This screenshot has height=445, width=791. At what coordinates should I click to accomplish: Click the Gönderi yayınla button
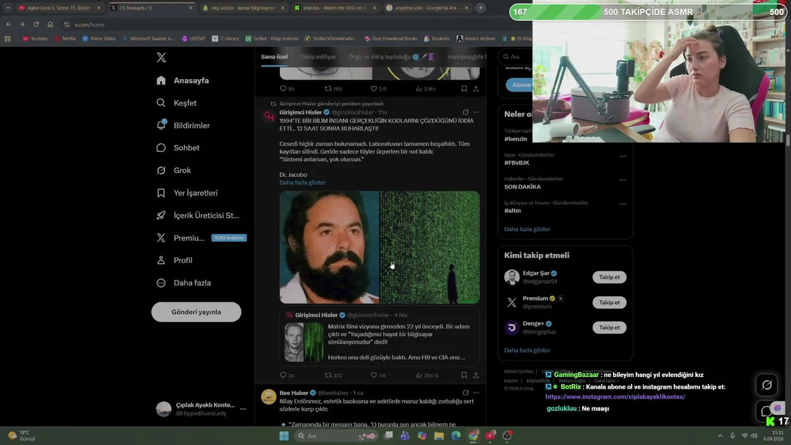pos(196,312)
